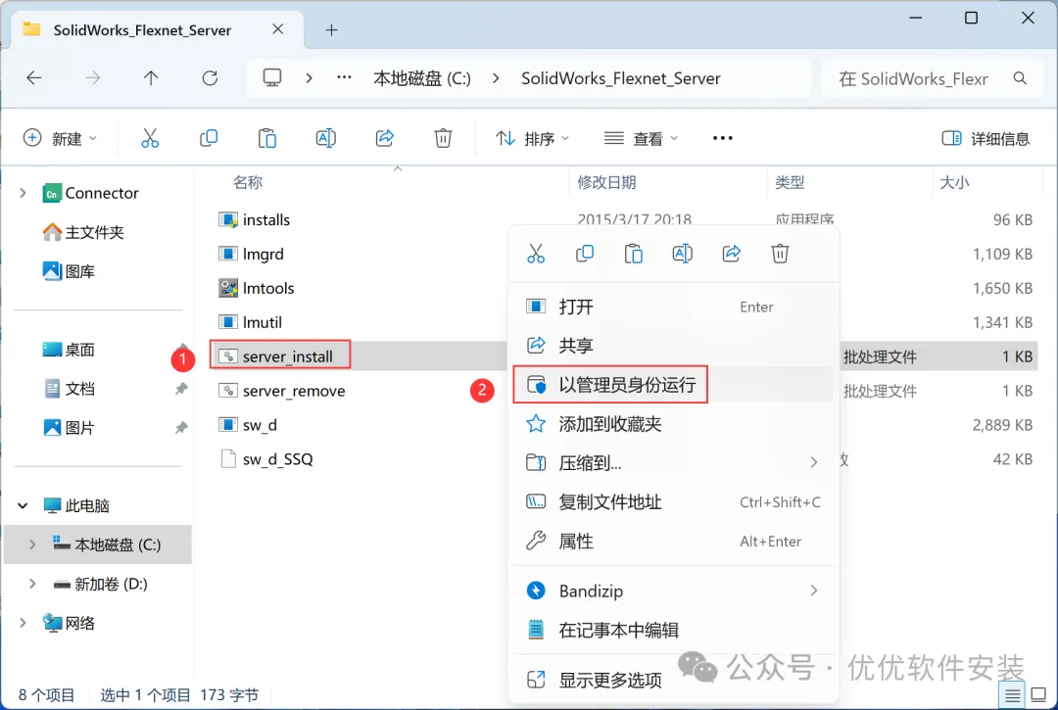Click the Copy icon in the Explorer toolbar

click(209, 138)
